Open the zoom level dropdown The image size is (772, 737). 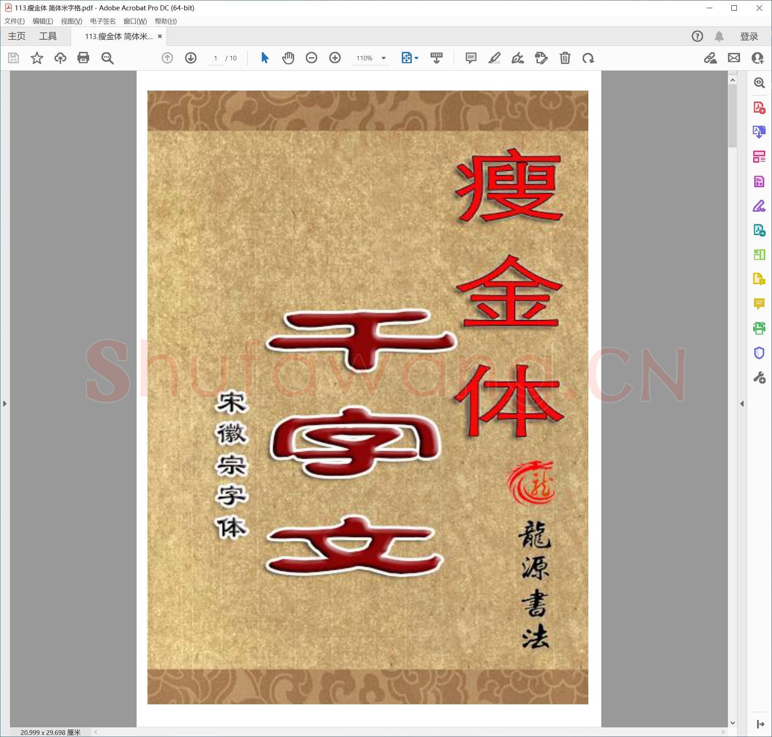(x=383, y=58)
